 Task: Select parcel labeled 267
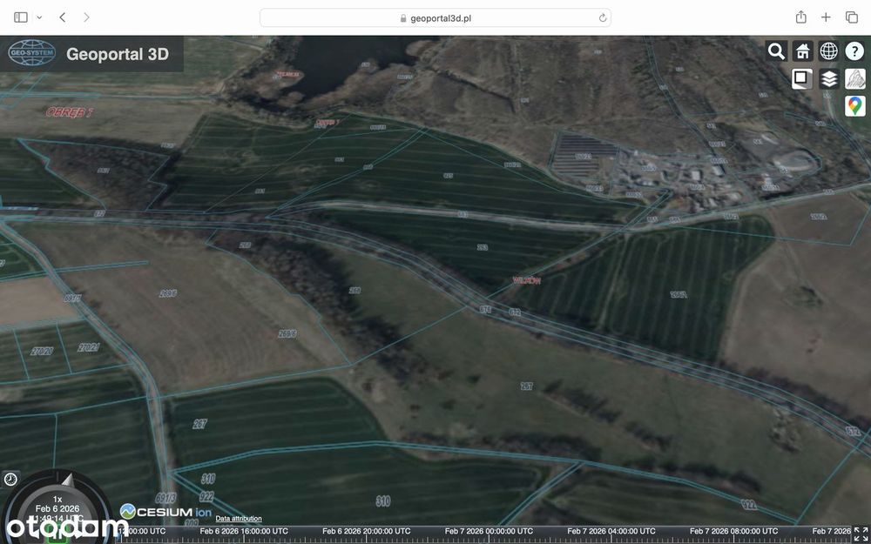pos(200,424)
